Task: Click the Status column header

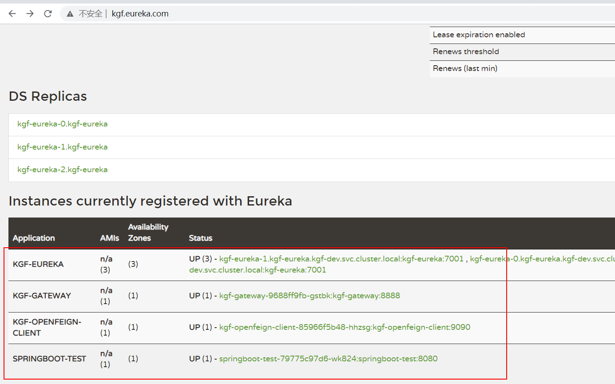Action: [201, 238]
